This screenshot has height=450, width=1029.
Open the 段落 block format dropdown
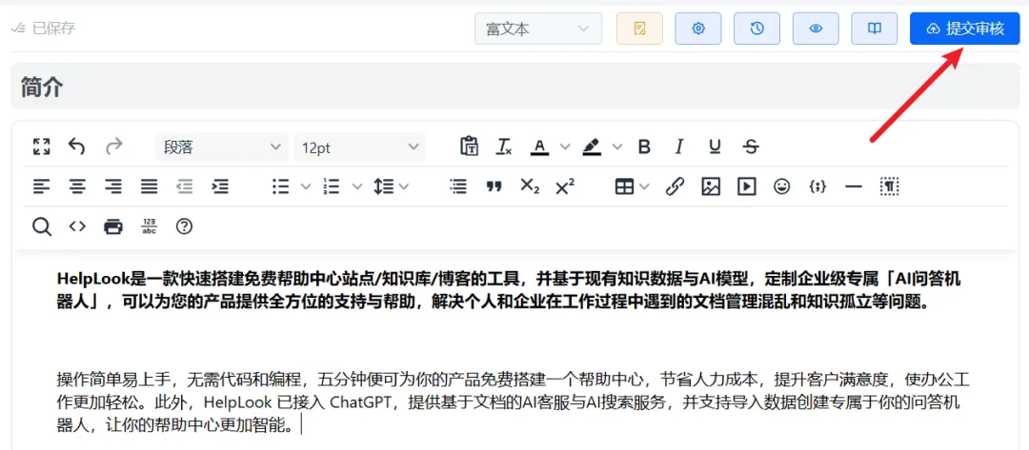pyautogui.click(x=222, y=147)
